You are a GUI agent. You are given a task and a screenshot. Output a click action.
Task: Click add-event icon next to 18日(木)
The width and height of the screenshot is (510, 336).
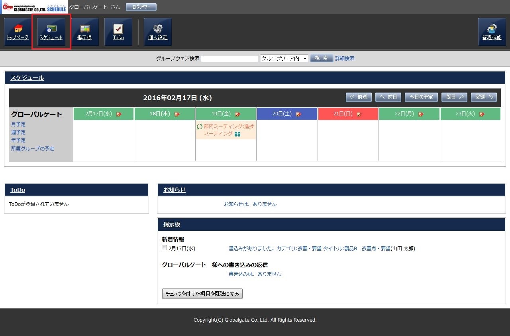177,114
